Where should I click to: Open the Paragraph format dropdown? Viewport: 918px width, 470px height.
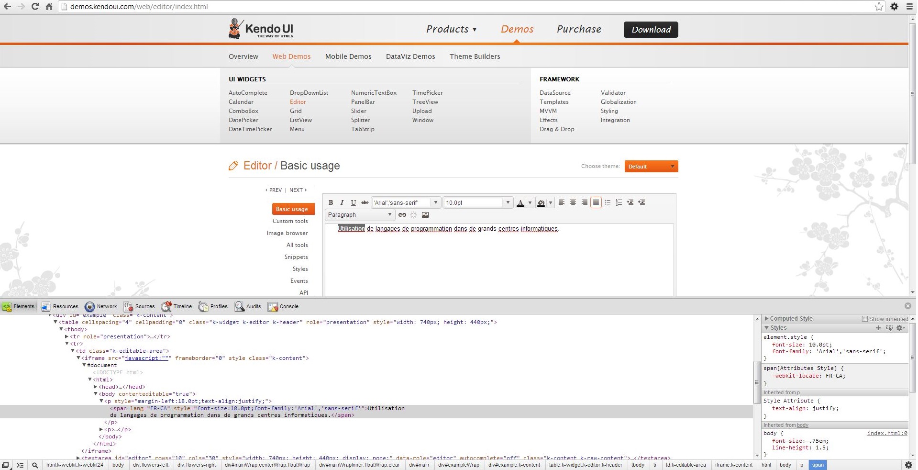point(360,215)
